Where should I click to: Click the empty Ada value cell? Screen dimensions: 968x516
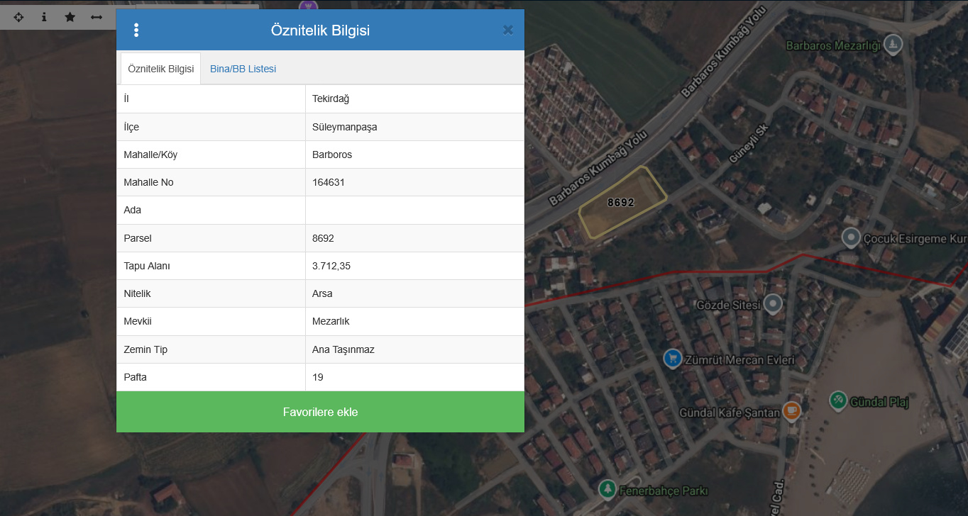point(415,210)
